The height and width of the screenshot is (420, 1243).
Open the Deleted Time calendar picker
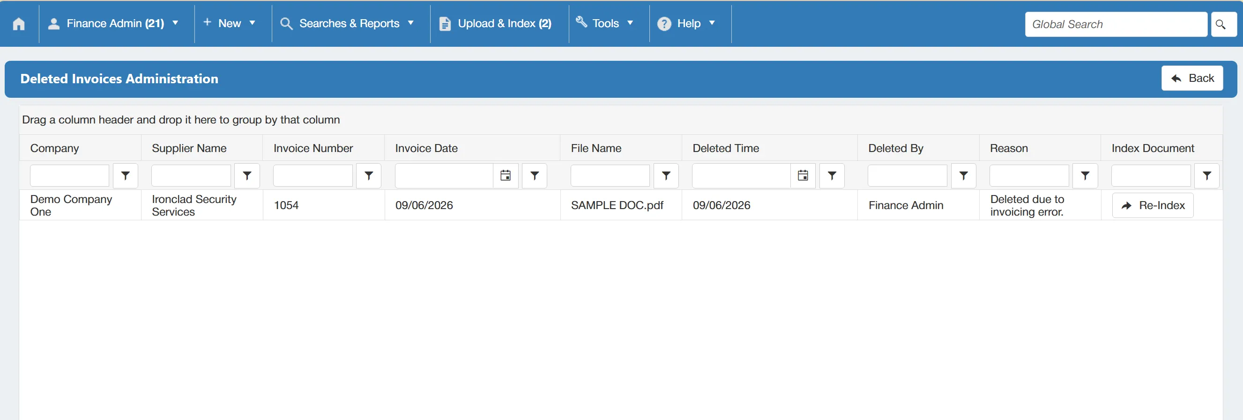tap(803, 176)
